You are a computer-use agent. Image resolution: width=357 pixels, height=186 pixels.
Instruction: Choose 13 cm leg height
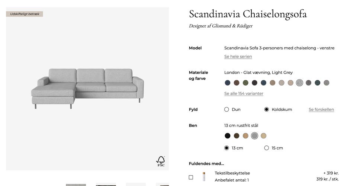(x=226, y=148)
